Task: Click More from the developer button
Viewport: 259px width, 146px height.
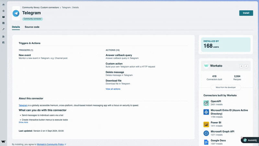Action: [226, 87]
